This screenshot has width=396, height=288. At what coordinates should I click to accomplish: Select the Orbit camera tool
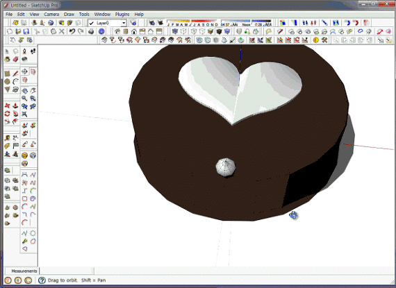[24, 91]
